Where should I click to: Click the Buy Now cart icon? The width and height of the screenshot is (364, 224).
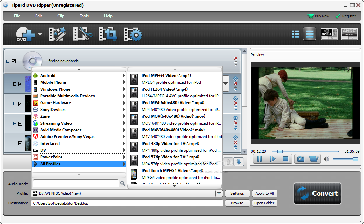(x=310, y=16)
